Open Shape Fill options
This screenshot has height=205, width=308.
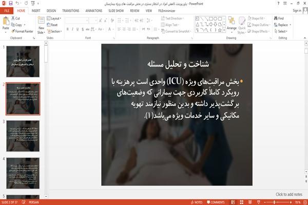click(256, 18)
